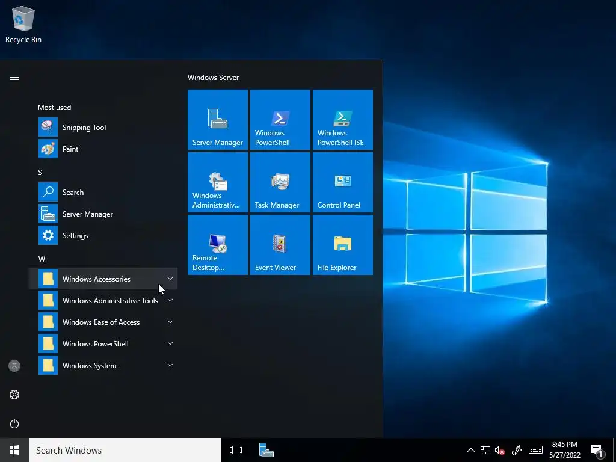Expand the Windows System folder chevron
This screenshot has width=616, height=462.
(170, 365)
